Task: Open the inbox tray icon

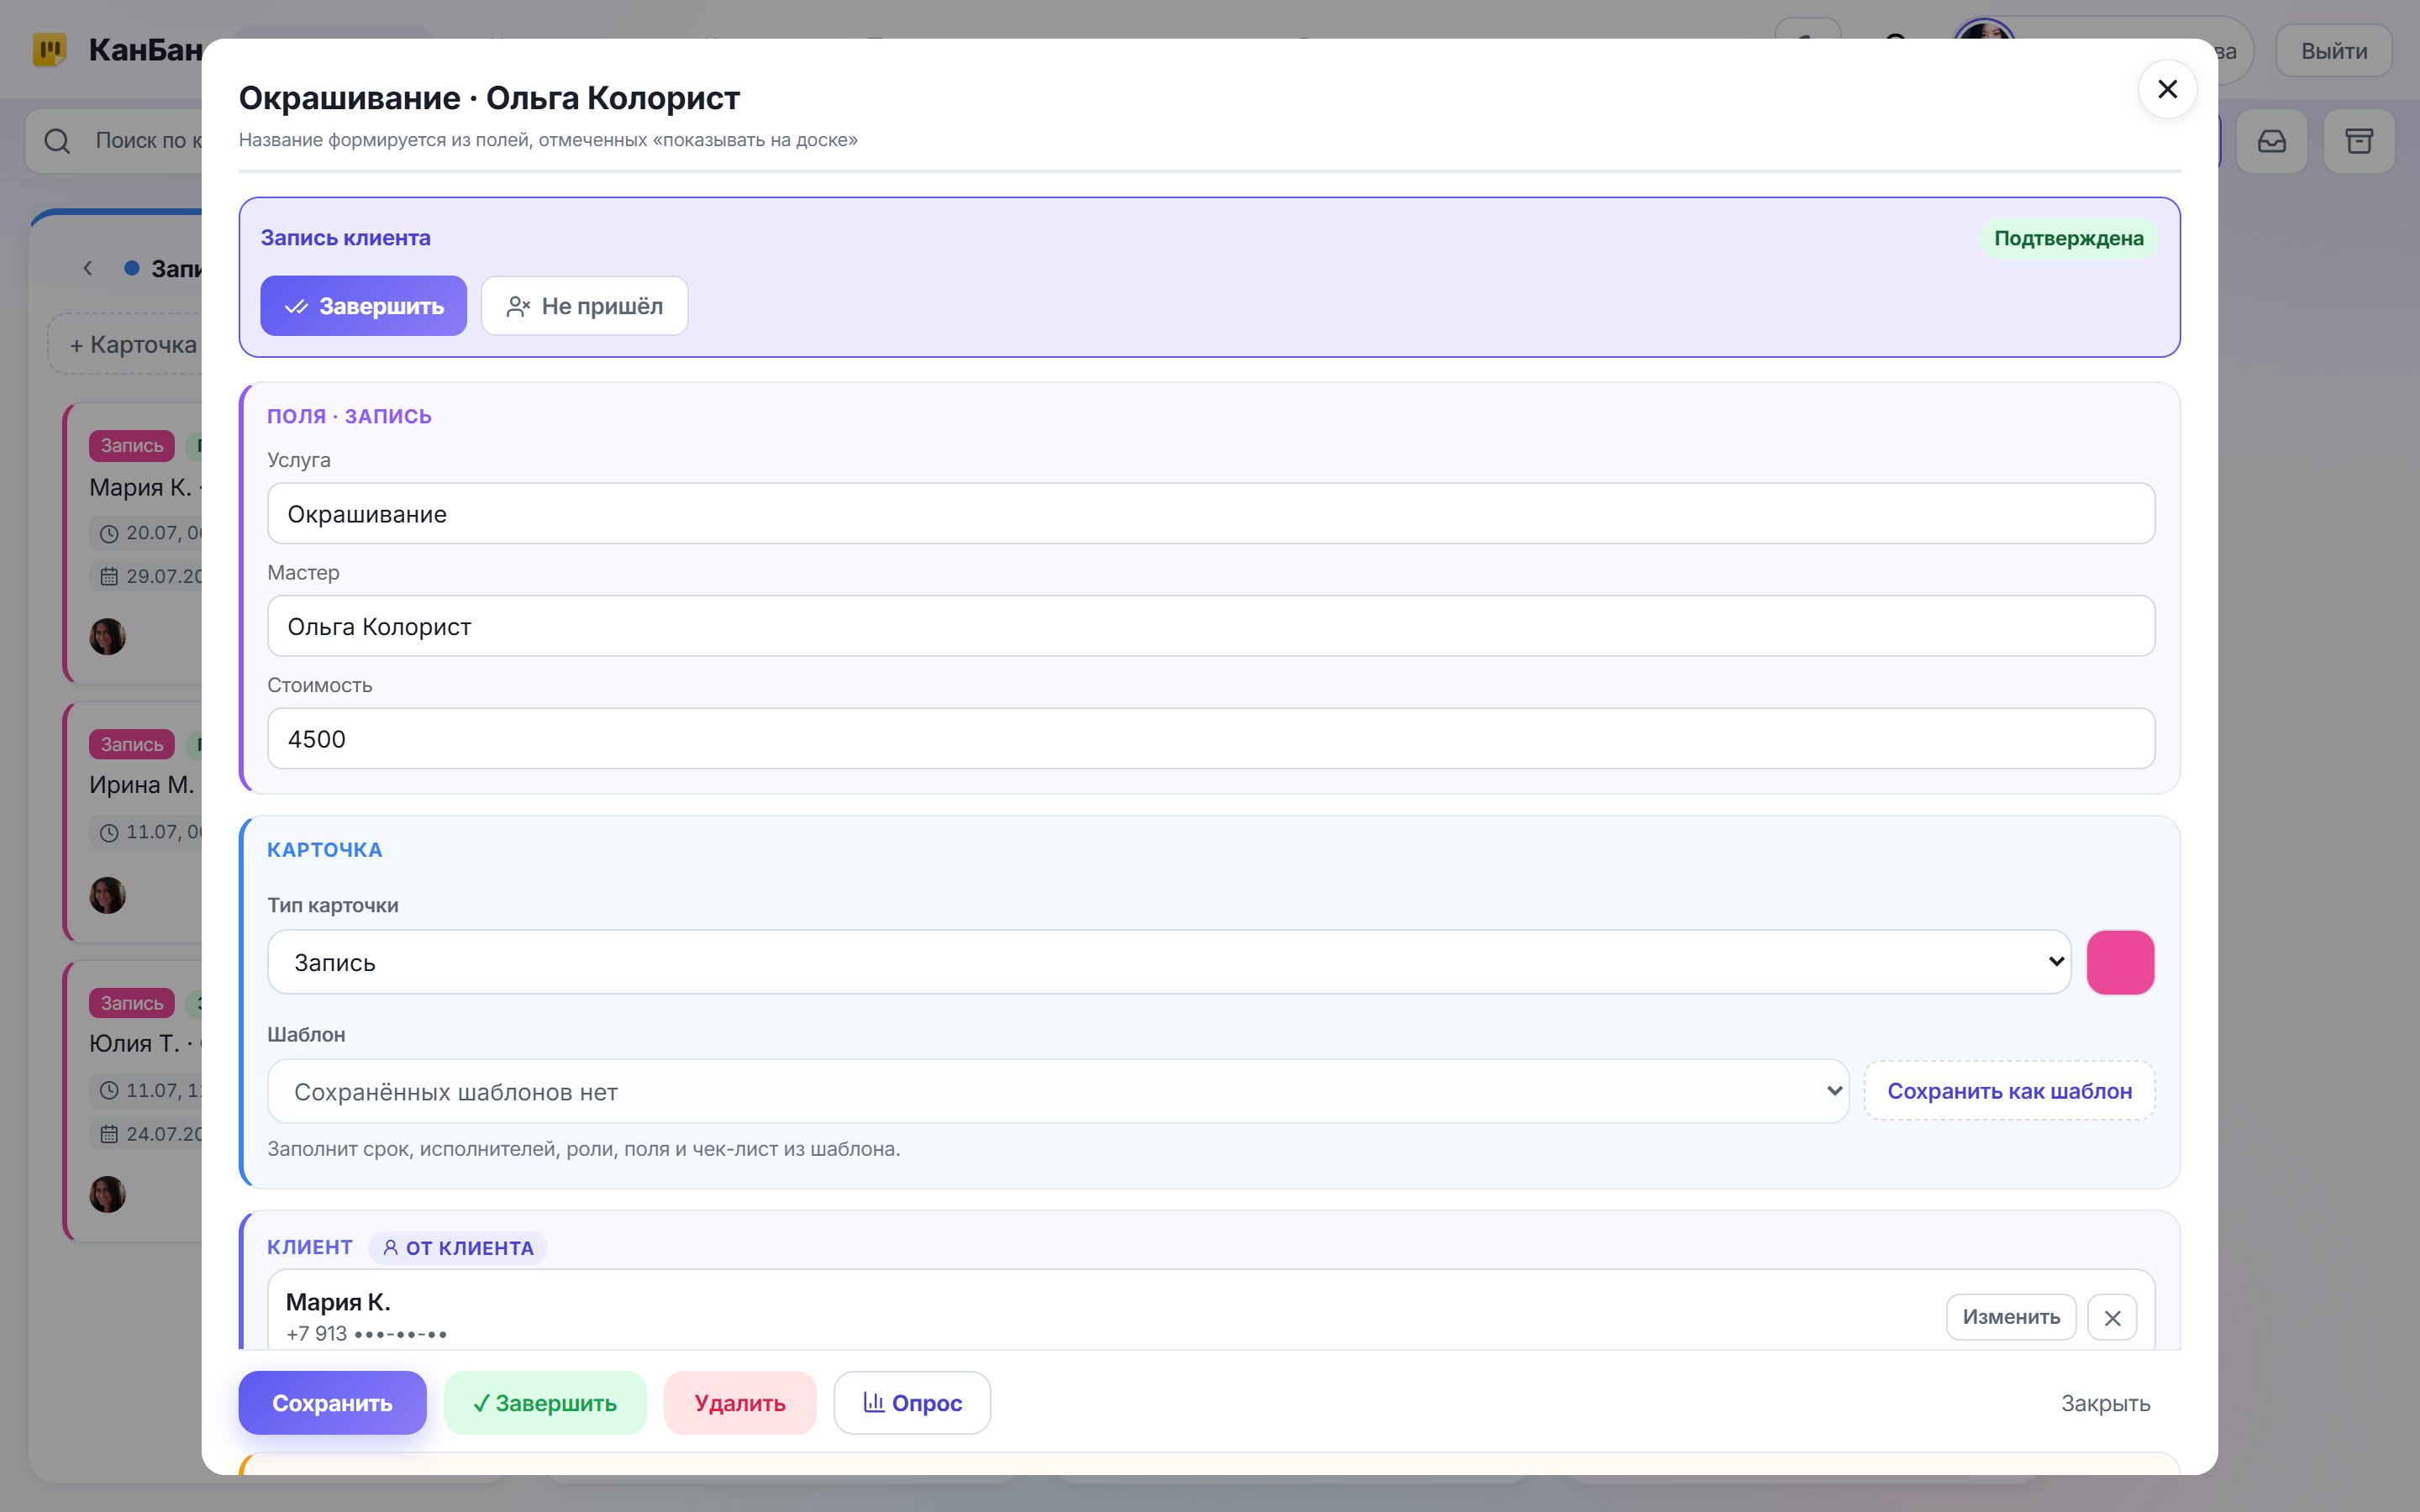Action: click(x=2271, y=141)
